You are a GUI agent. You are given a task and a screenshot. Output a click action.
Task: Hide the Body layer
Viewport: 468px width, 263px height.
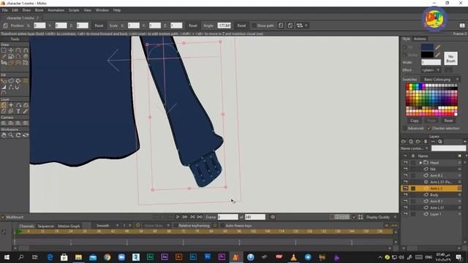pos(405,195)
